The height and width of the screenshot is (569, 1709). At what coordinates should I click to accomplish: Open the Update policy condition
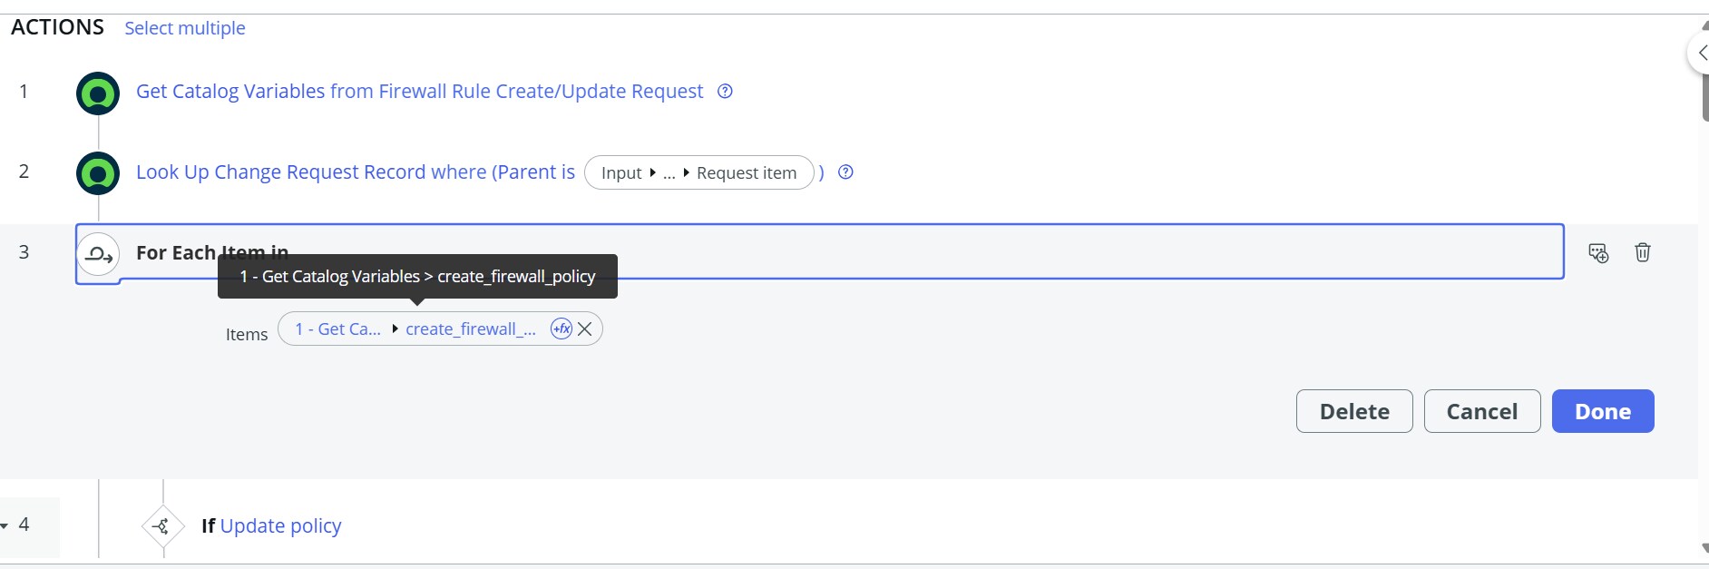(x=280, y=526)
